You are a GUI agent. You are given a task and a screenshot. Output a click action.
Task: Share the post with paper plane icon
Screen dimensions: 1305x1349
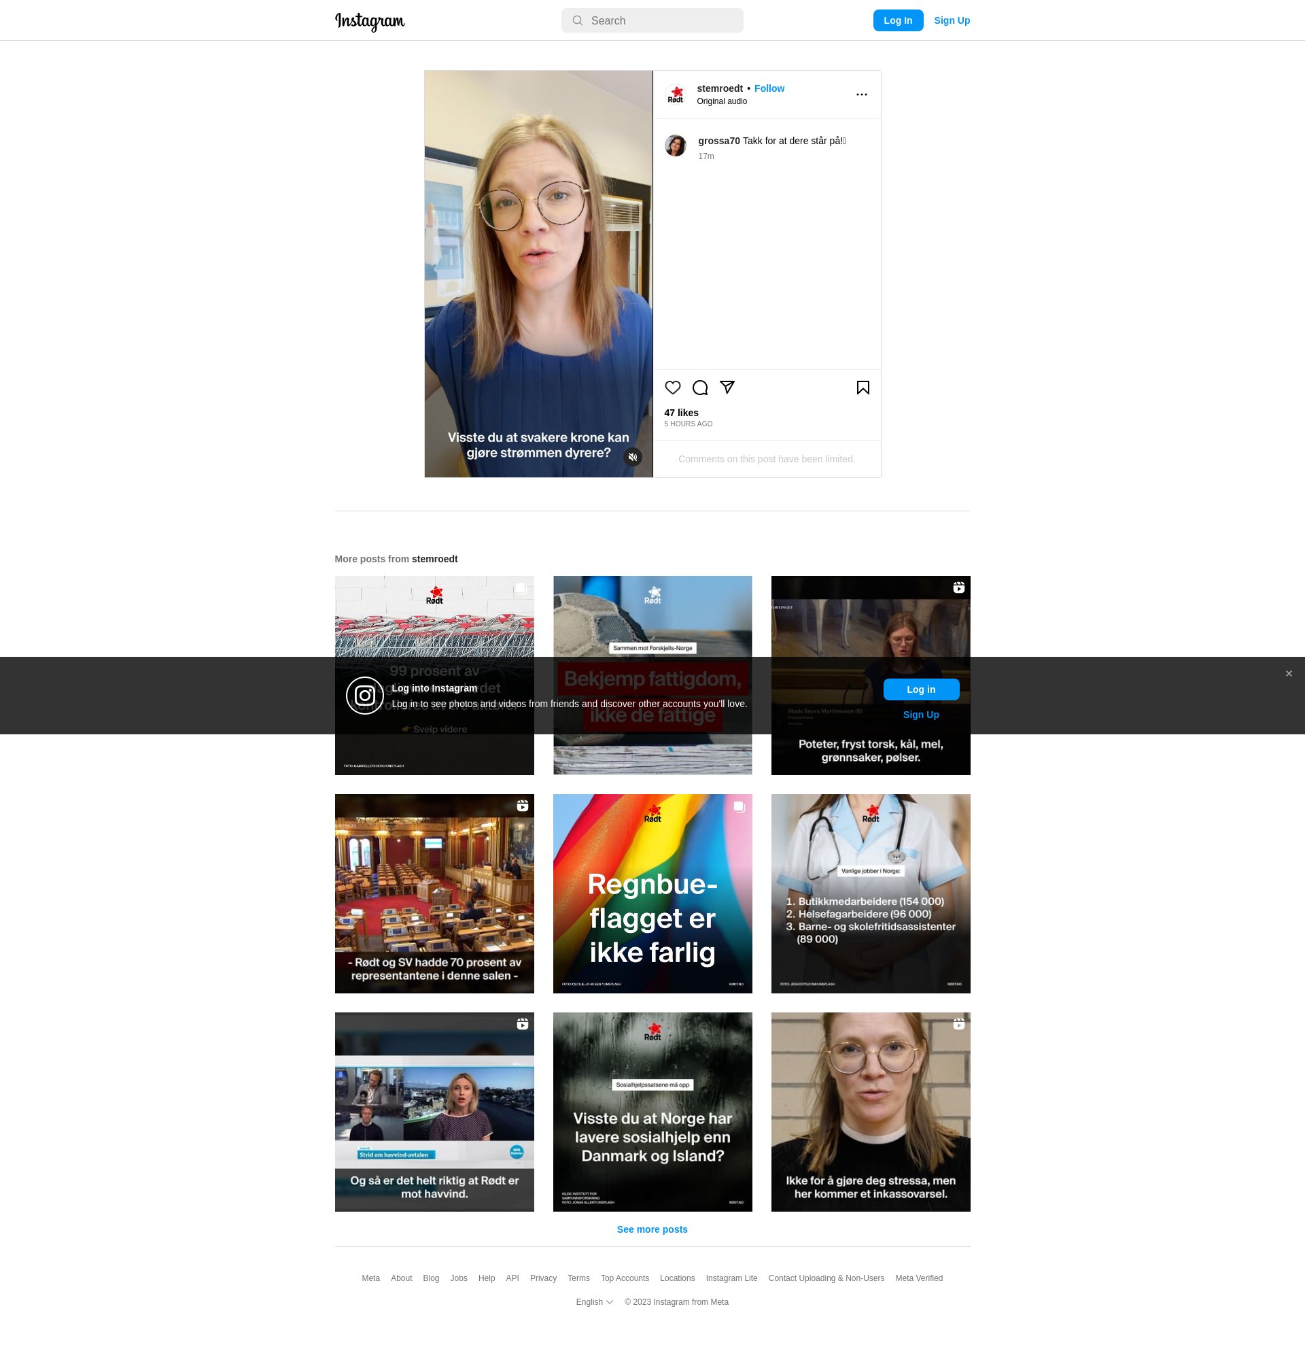point(727,388)
